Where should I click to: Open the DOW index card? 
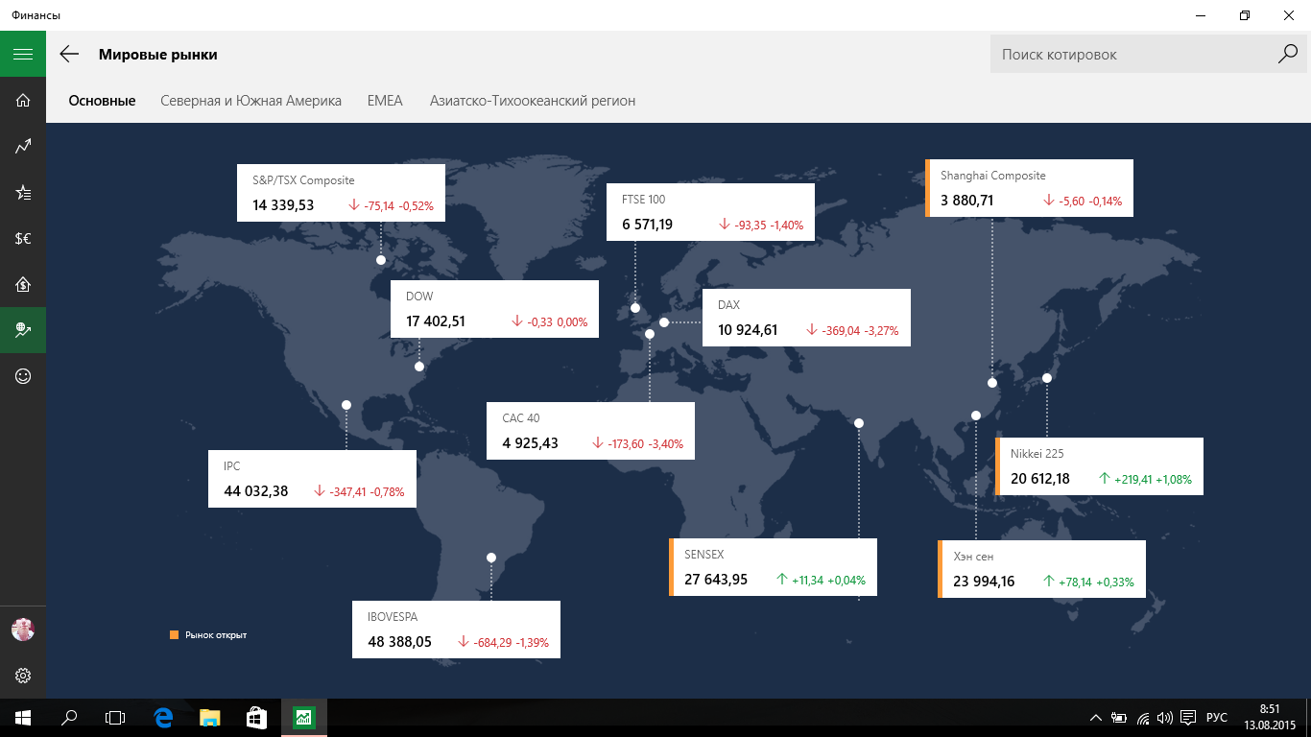[494, 309]
